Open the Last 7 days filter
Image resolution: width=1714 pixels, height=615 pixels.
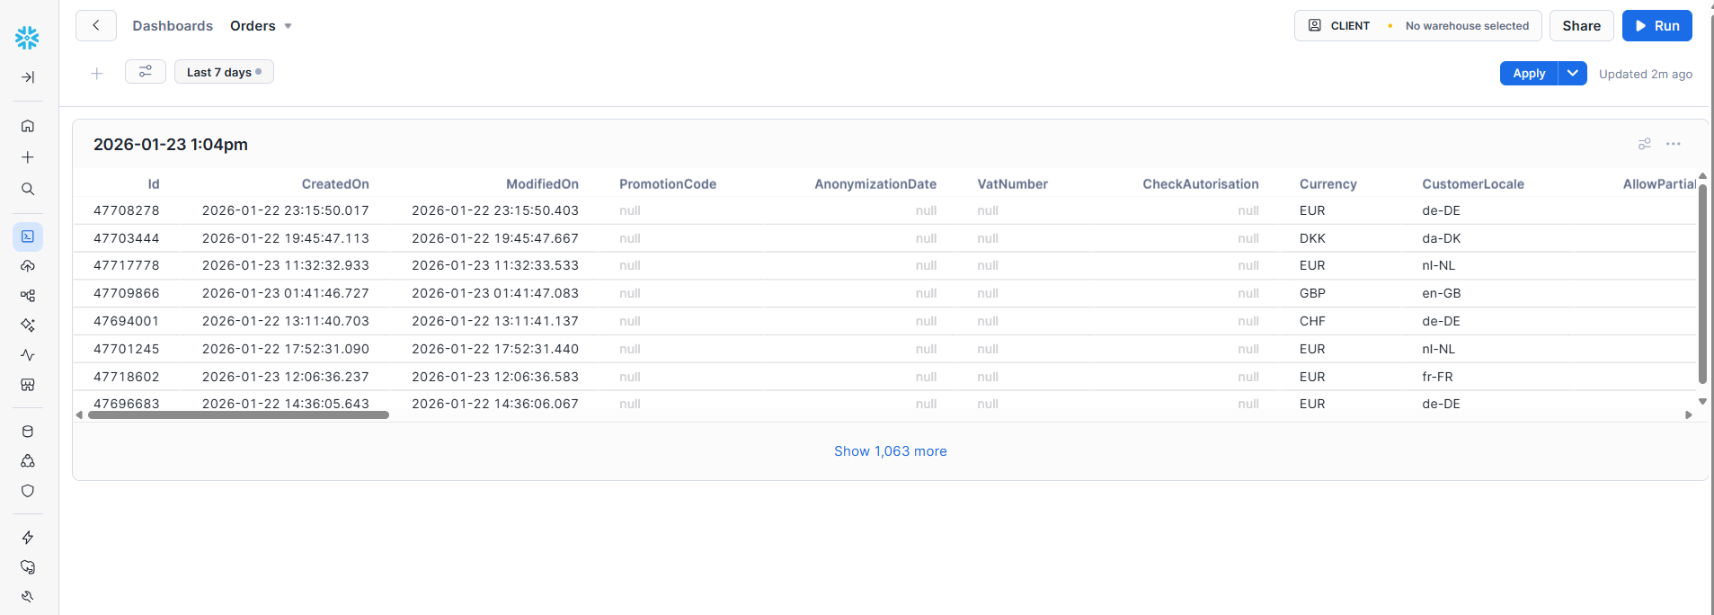click(x=224, y=72)
